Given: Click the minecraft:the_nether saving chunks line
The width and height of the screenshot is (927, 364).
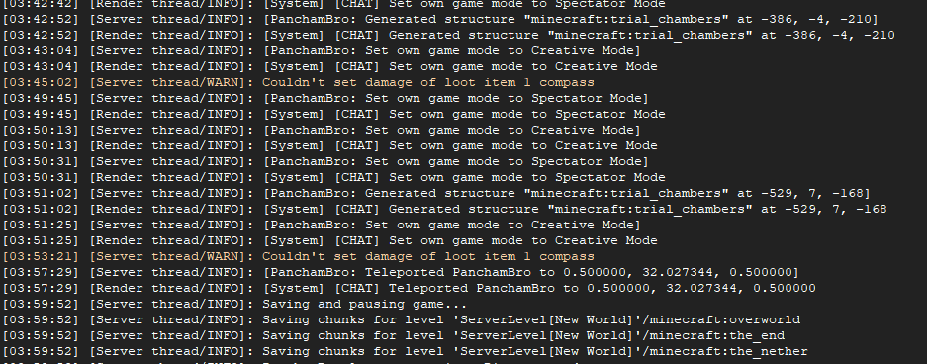Looking at the screenshot, I should 405,351.
